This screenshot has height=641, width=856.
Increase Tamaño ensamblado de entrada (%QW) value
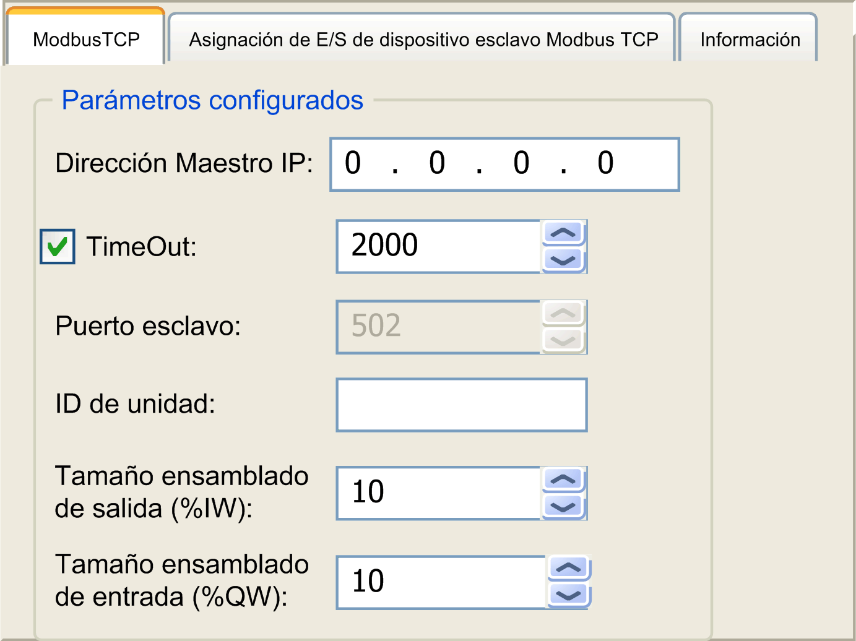[569, 568]
